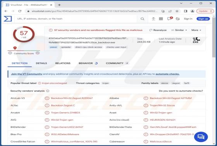
Task: Switch to the RELATIONS tab
Action: click(63, 63)
